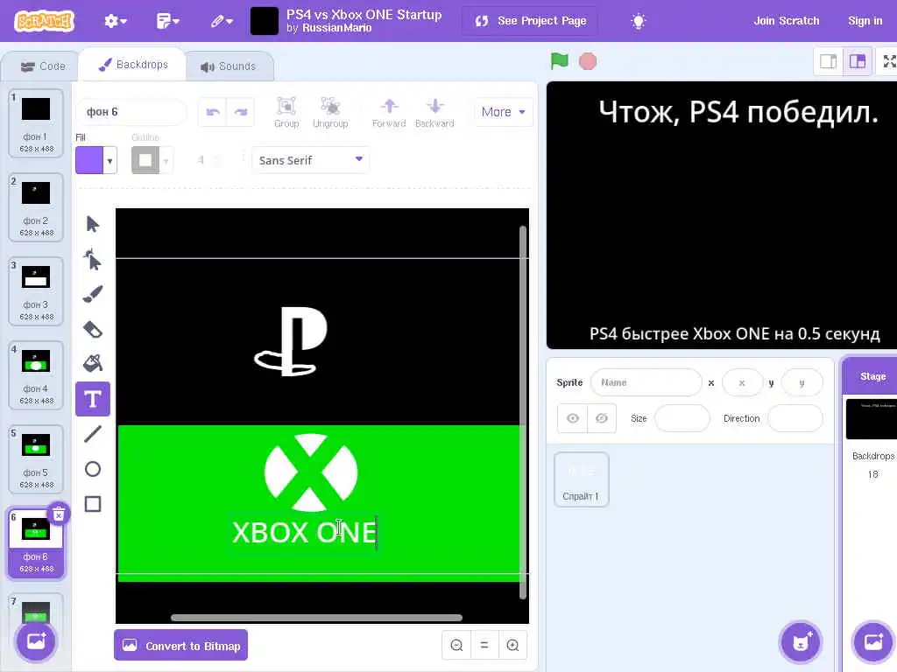Switch to the Backdrops tab

tap(133, 65)
